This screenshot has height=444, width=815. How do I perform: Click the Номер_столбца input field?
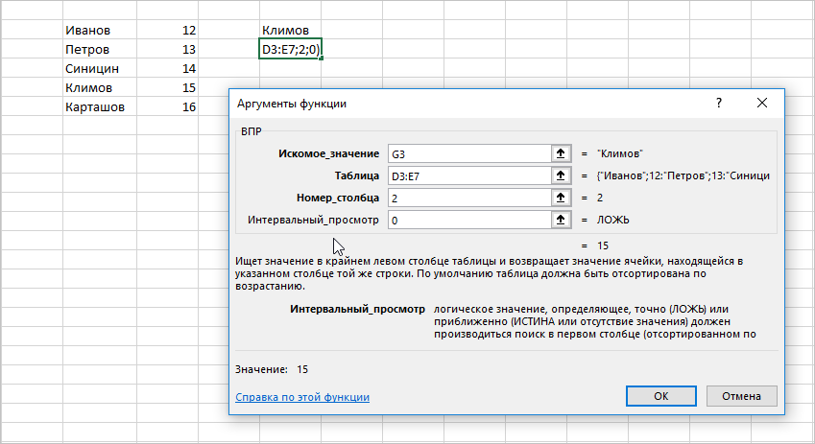click(467, 198)
